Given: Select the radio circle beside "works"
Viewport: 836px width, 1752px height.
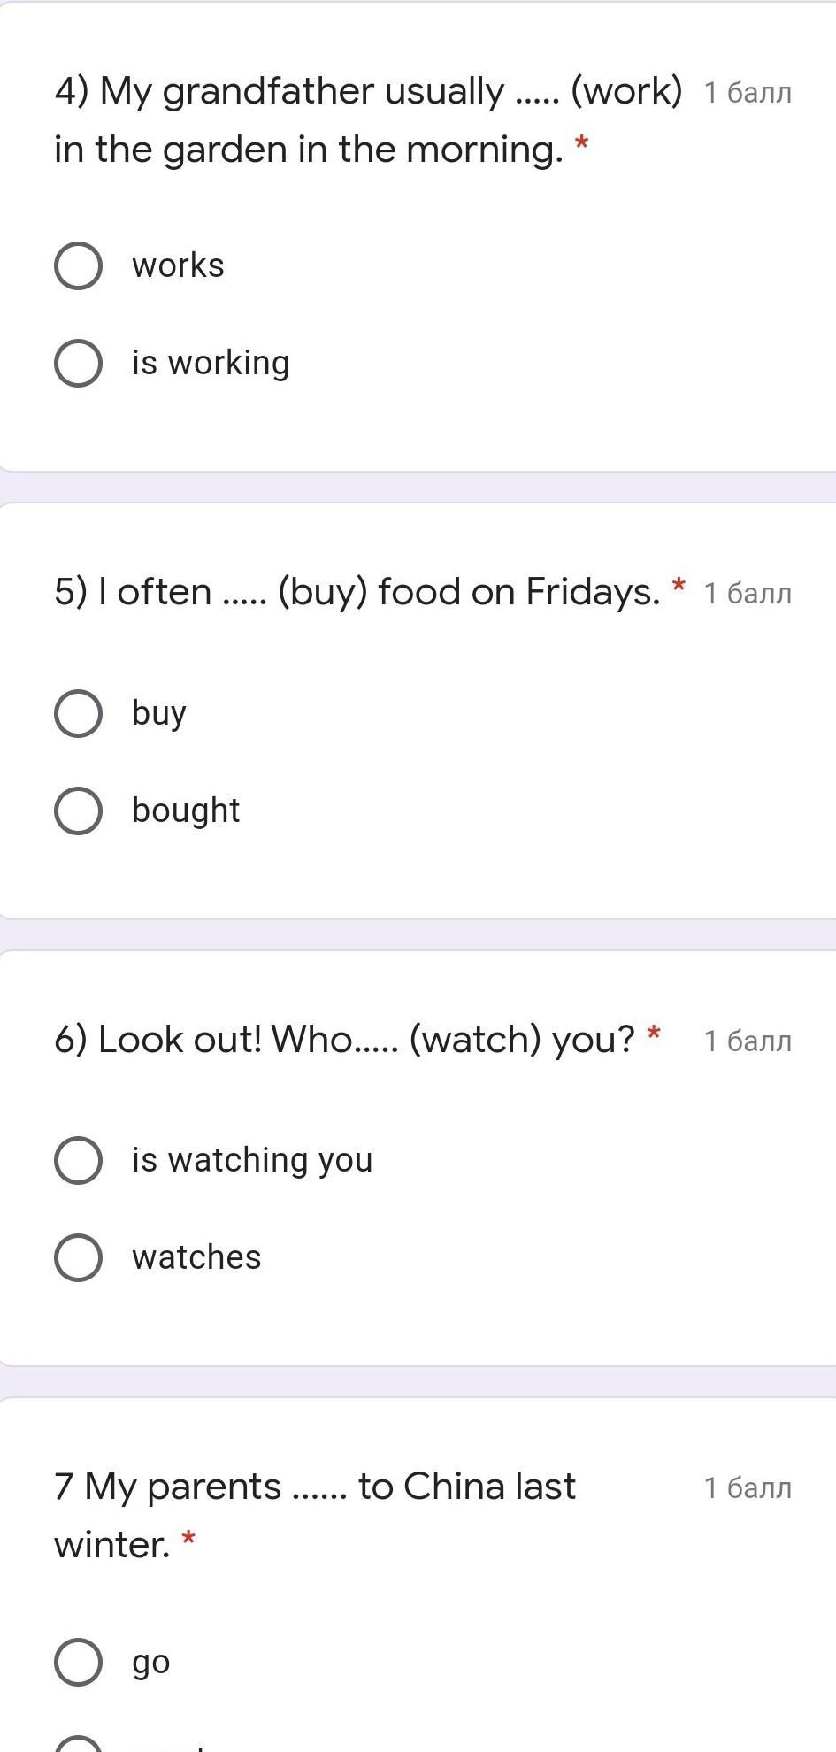Looking at the screenshot, I should point(78,265).
